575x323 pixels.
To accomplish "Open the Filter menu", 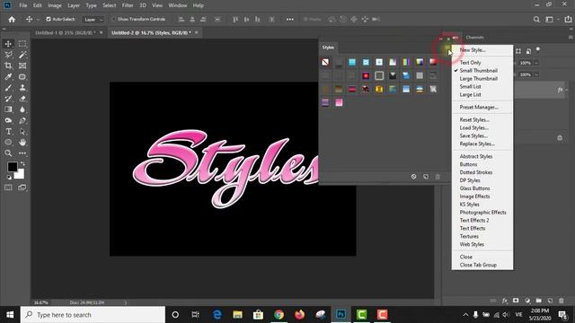I will (128, 5).
